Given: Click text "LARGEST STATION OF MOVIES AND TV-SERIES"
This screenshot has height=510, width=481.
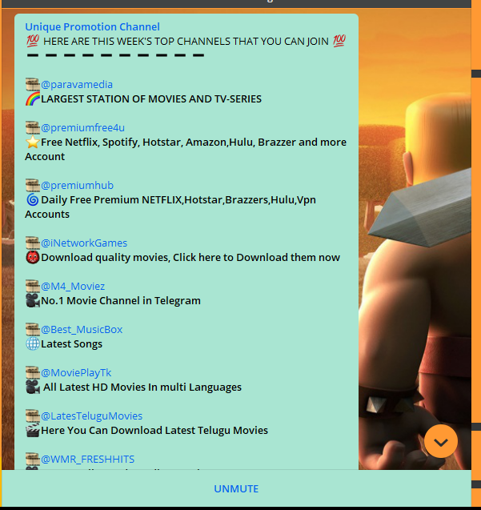Looking at the screenshot, I should 151,99.
